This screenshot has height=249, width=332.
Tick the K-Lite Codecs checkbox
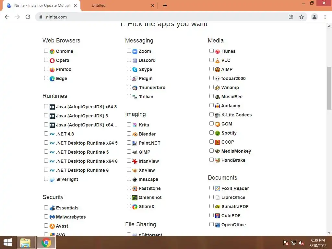click(x=211, y=114)
